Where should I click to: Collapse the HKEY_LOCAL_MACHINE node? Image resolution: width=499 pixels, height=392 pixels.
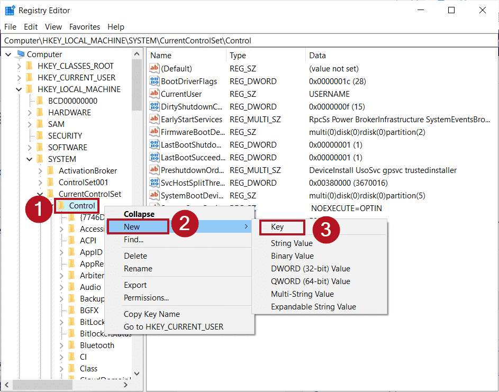point(19,89)
